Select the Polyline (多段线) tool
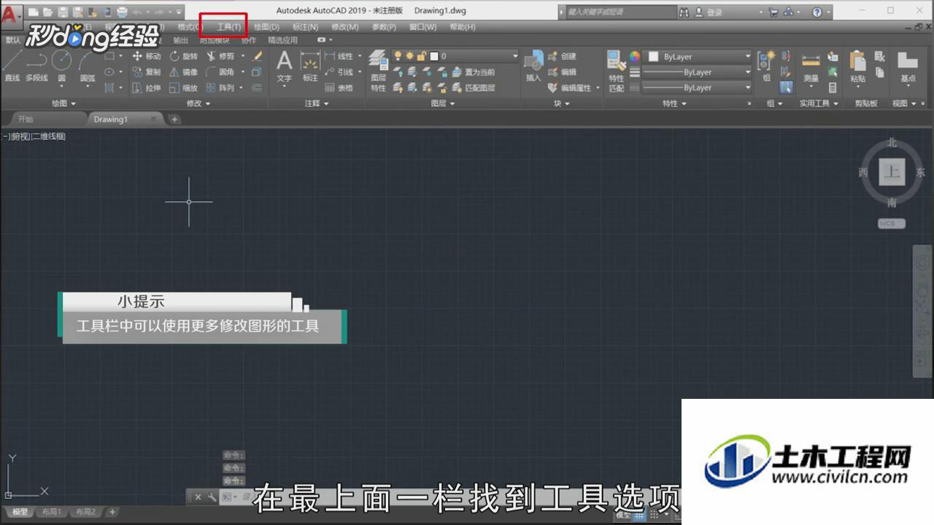The width and height of the screenshot is (934, 525). point(36,66)
